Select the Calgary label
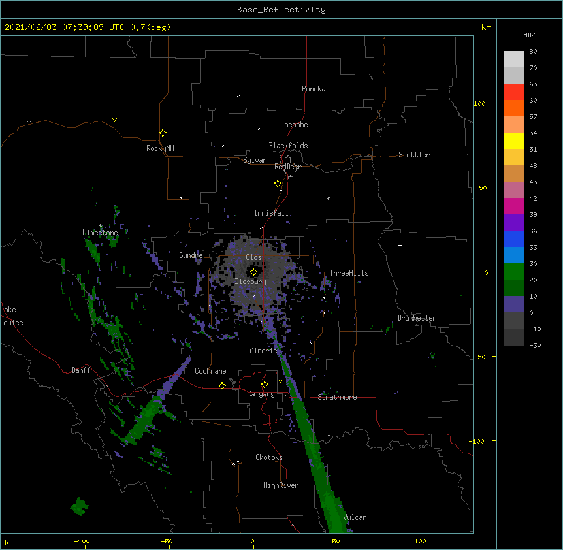The height and width of the screenshot is (550, 563). [261, 394]
